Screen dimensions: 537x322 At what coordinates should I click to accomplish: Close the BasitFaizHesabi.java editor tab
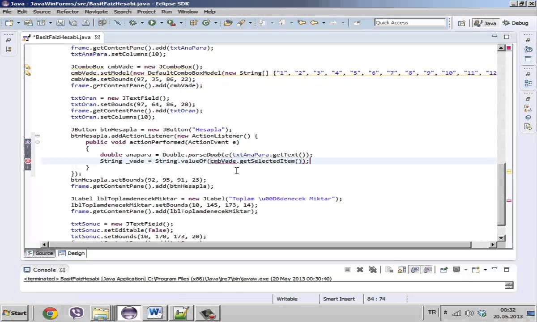pos(98,37)
